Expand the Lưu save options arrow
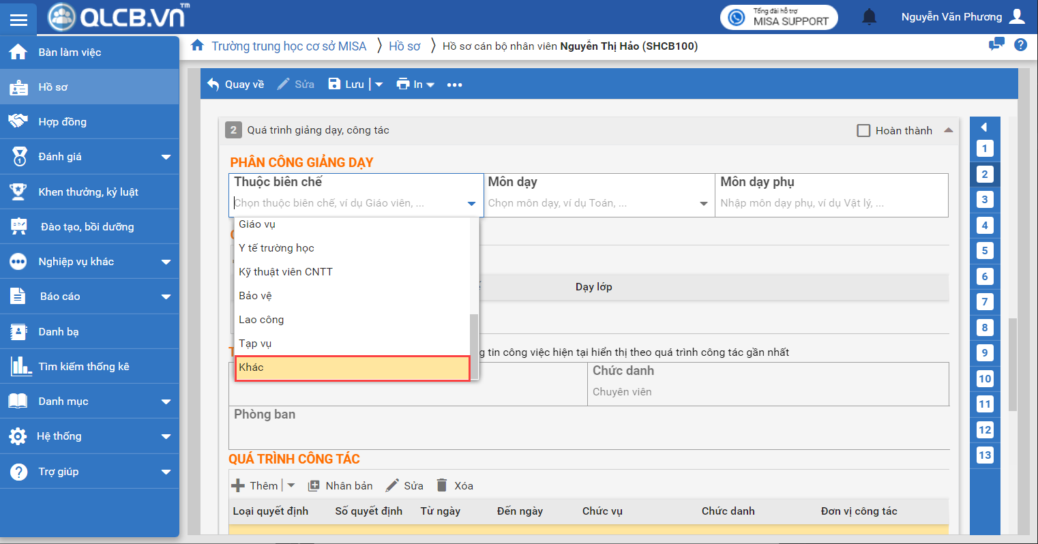1038x544 pixels. point(379,85)
